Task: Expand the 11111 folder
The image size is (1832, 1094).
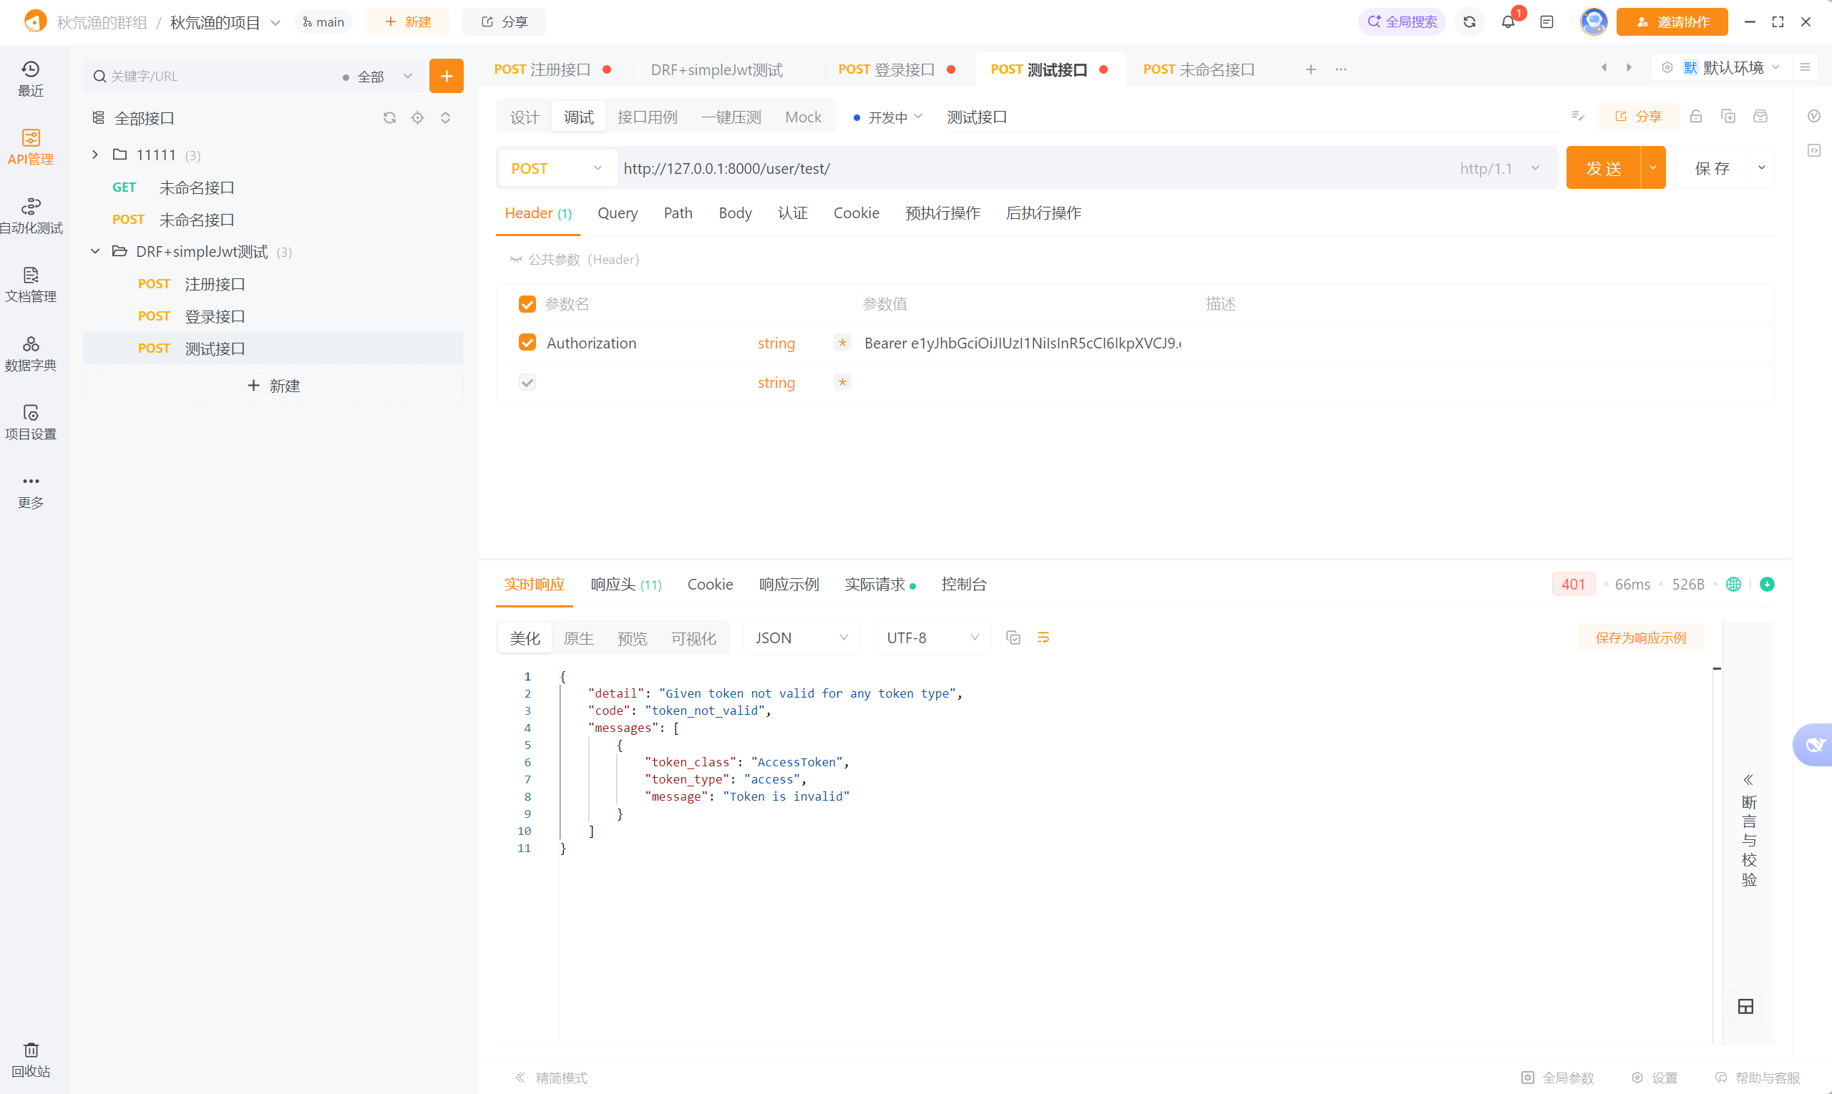Action: pos(95,155)
